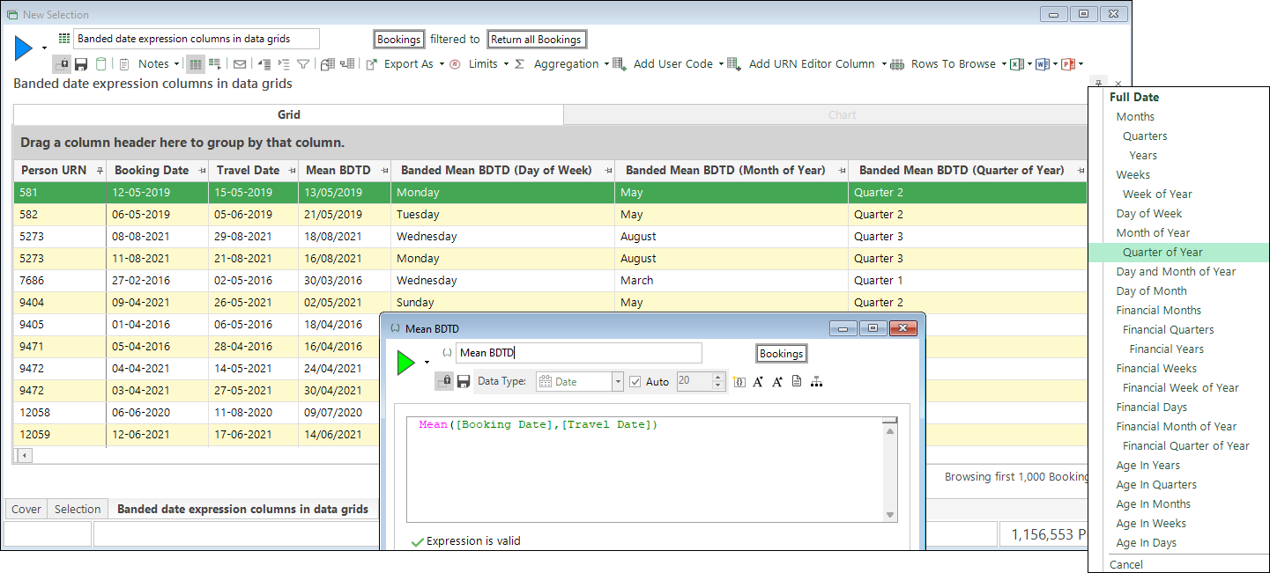Click the envelope email icon in toolbar
The width and height of the screenshot is (1270, 573).
click(x=239, y=64)
